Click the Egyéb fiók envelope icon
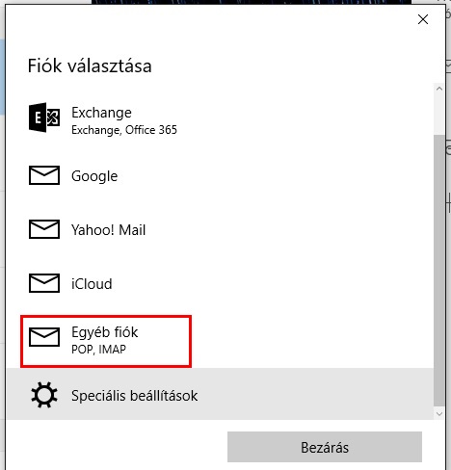 pos(44,337)
